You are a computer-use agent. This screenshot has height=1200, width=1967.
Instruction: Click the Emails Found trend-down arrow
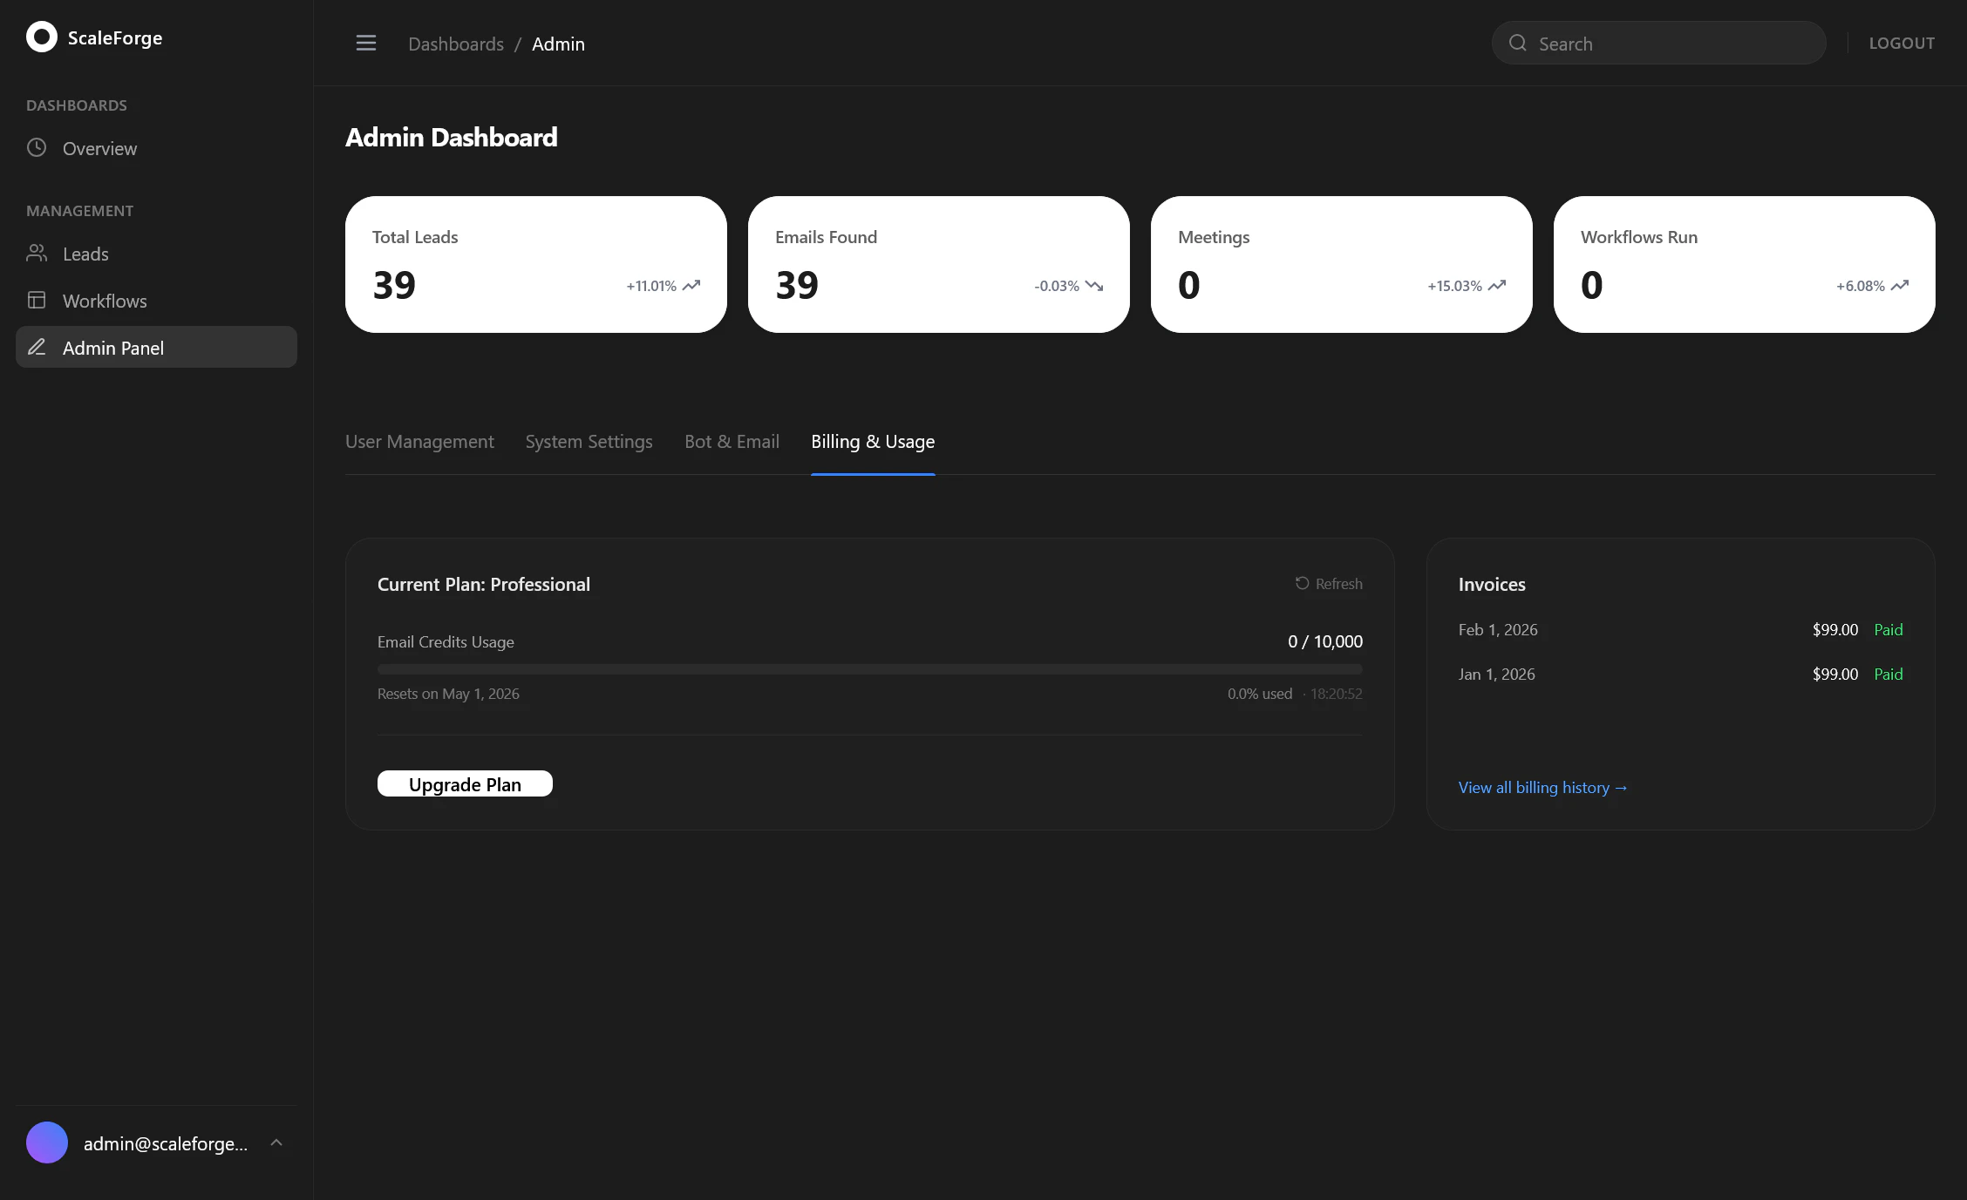tap(1094, 286)
